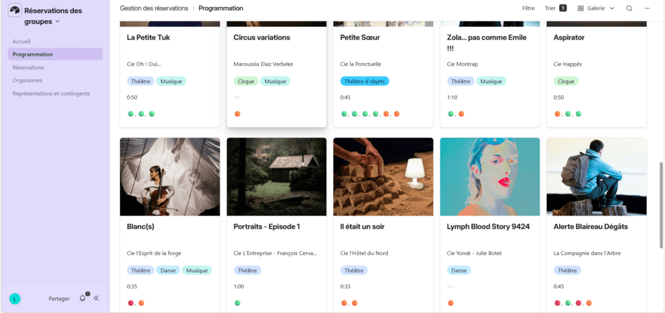Click the green user avatar icon

[14, 299]
